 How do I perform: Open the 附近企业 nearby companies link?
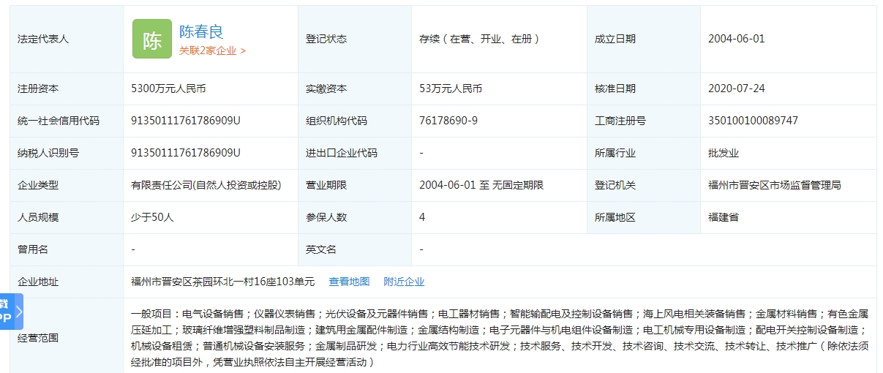click(404, 282)
